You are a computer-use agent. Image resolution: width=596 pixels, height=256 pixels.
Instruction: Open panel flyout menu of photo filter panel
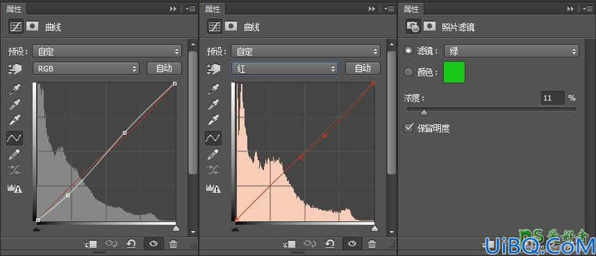coord(588,8)
